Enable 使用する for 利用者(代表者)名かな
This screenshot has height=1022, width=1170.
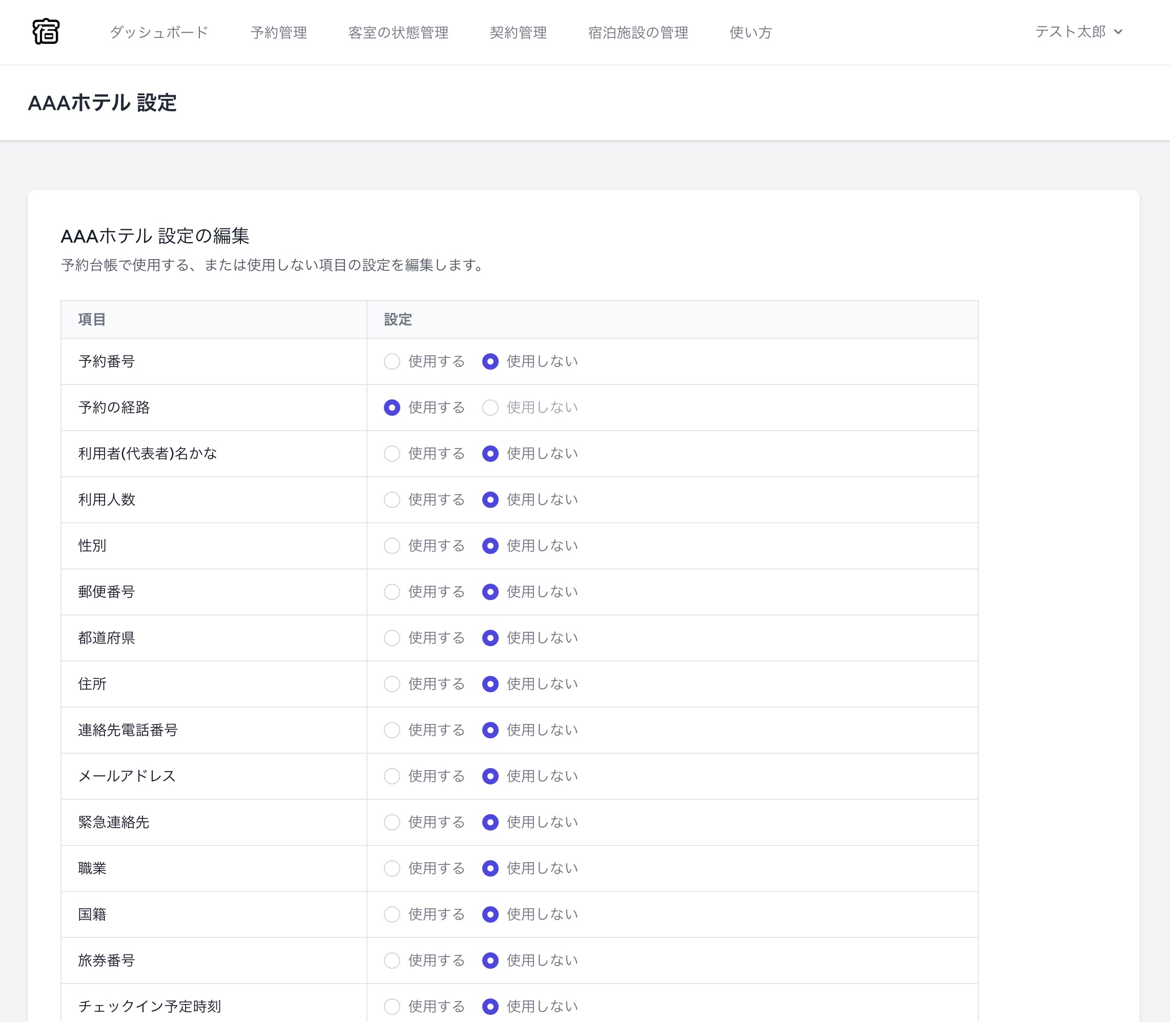(392, 454)
